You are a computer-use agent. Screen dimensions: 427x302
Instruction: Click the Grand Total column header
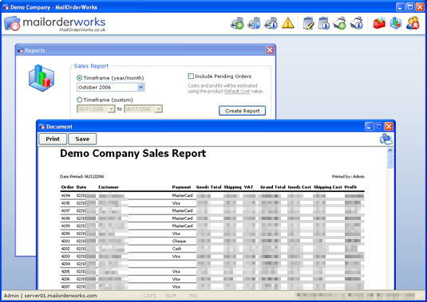(273, 187)
